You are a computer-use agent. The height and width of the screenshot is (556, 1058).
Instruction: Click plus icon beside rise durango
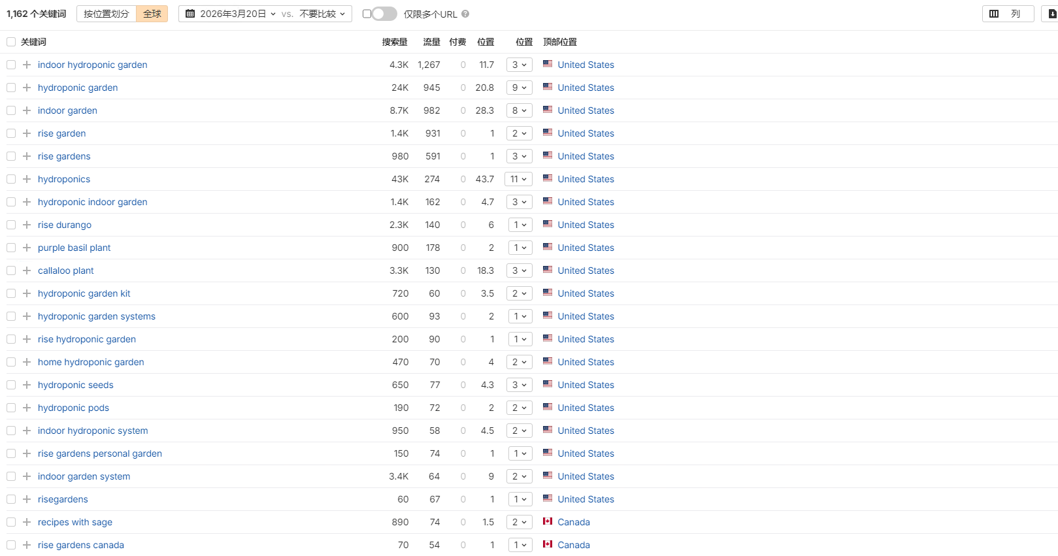click(27, 225)
